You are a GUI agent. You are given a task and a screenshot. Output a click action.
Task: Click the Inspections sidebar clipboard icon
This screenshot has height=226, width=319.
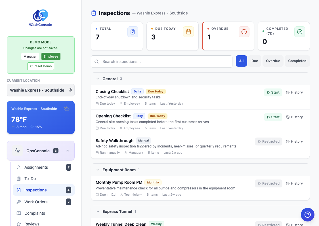(19, 190)
